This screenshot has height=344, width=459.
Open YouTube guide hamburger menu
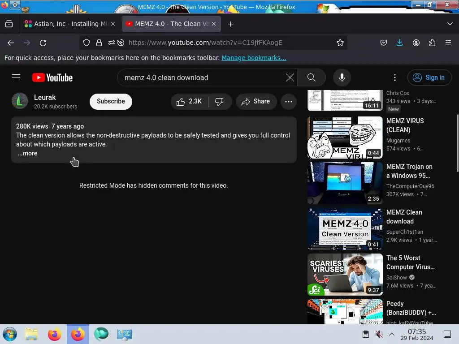tap(16, 77)
